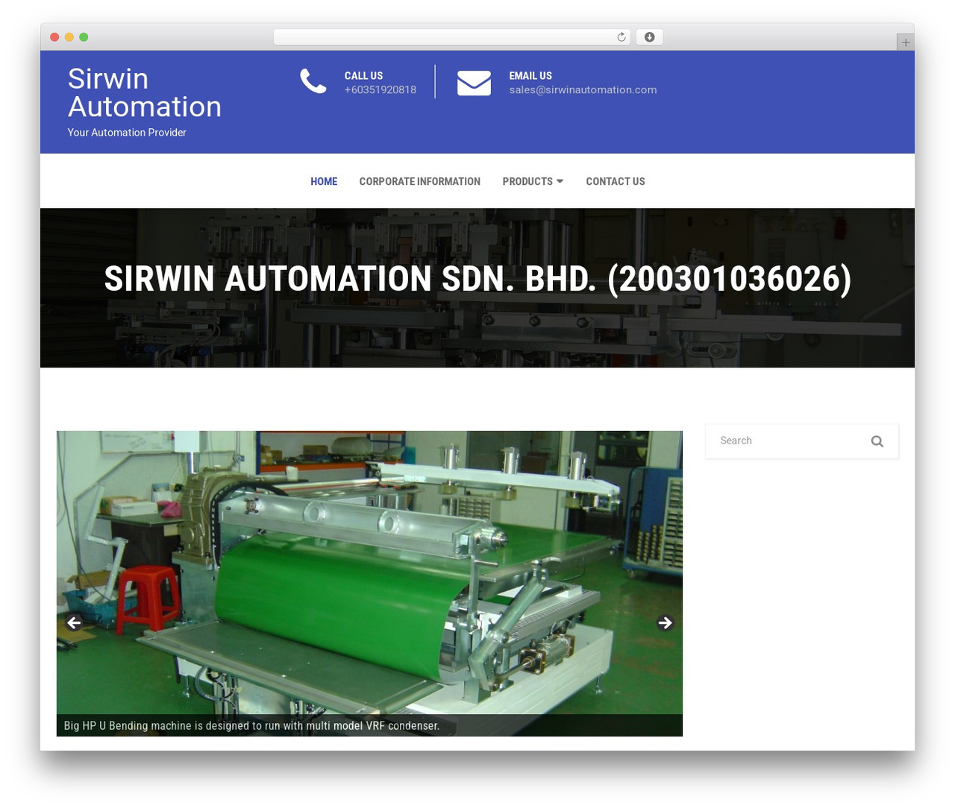Submit search with the magnifier icon
The image size is (955, 808).
(x=877, y=441)
